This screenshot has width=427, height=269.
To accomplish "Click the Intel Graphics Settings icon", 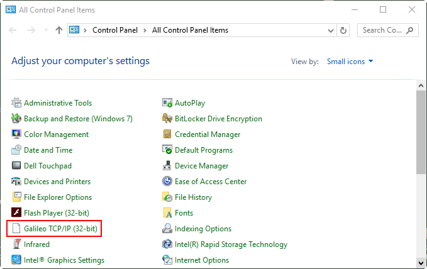I will (x=17, y=260).
